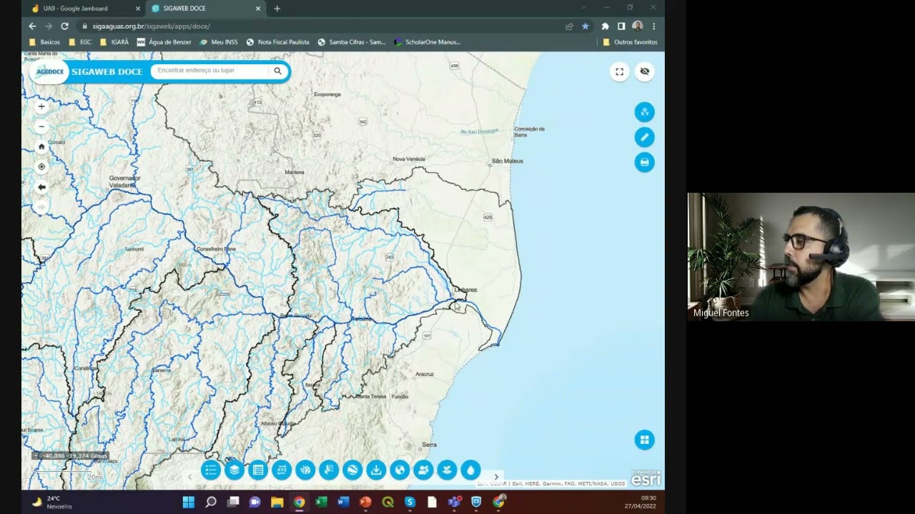This screenshot has width=915, height=514.
Task: Click the address search input field
Action: (x=211, y=71)
